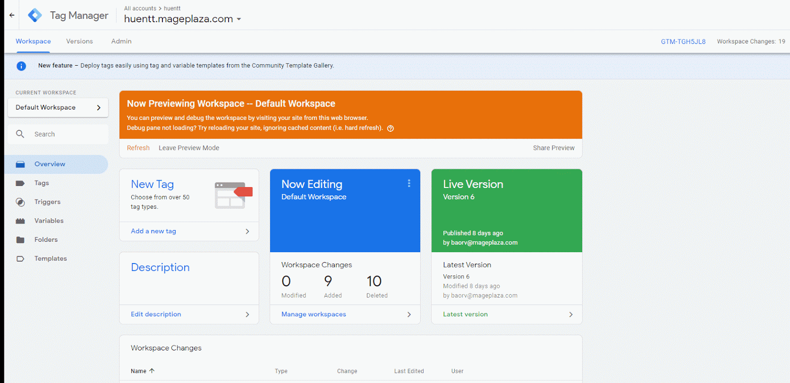The height and width of the screenshot is (383, 790).
Task: Click Share Preview
Action: pyautogui.click(x=553, y=148)
